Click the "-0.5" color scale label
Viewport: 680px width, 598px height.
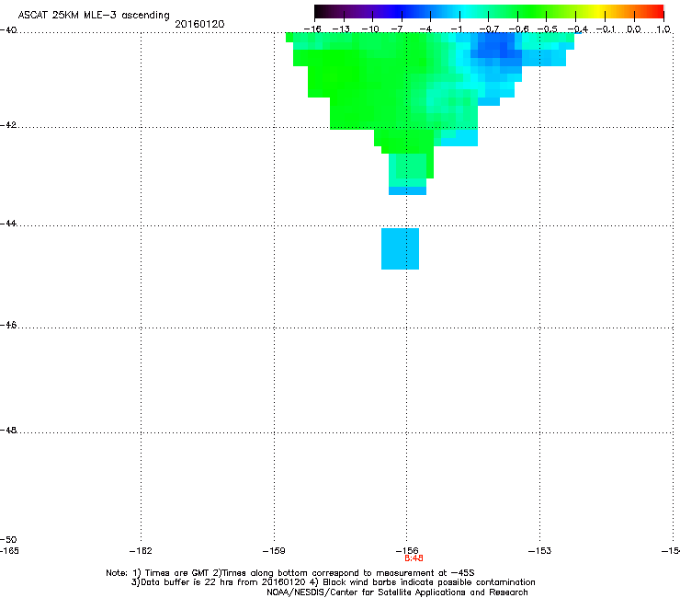[548, 29]
